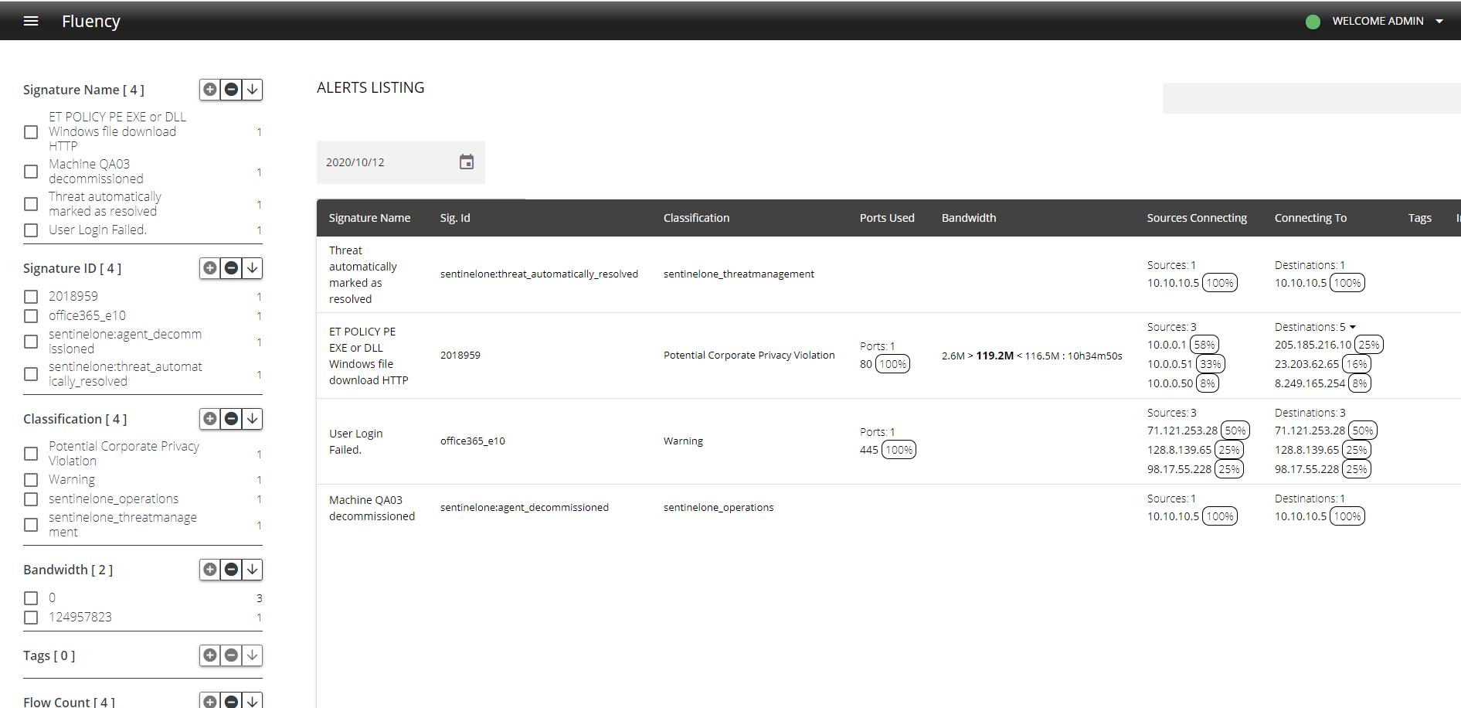Screen dimensions: 1461x708
Task: Check the bandwidth 124957823 filter
Action: (x=31, y=618)
